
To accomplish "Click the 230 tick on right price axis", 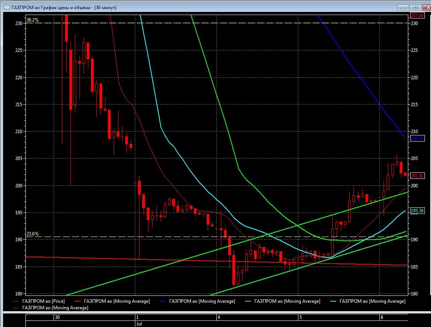I will pos(414,23).
